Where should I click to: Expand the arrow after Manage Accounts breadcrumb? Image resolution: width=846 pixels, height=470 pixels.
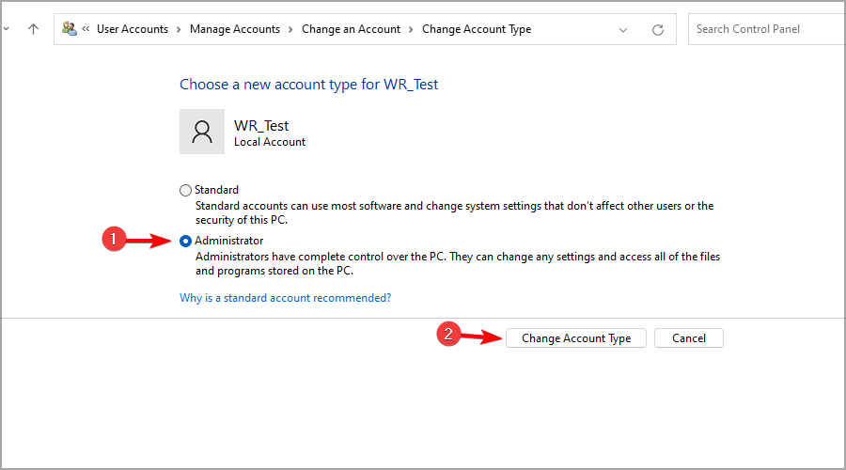tap(291, 29)
